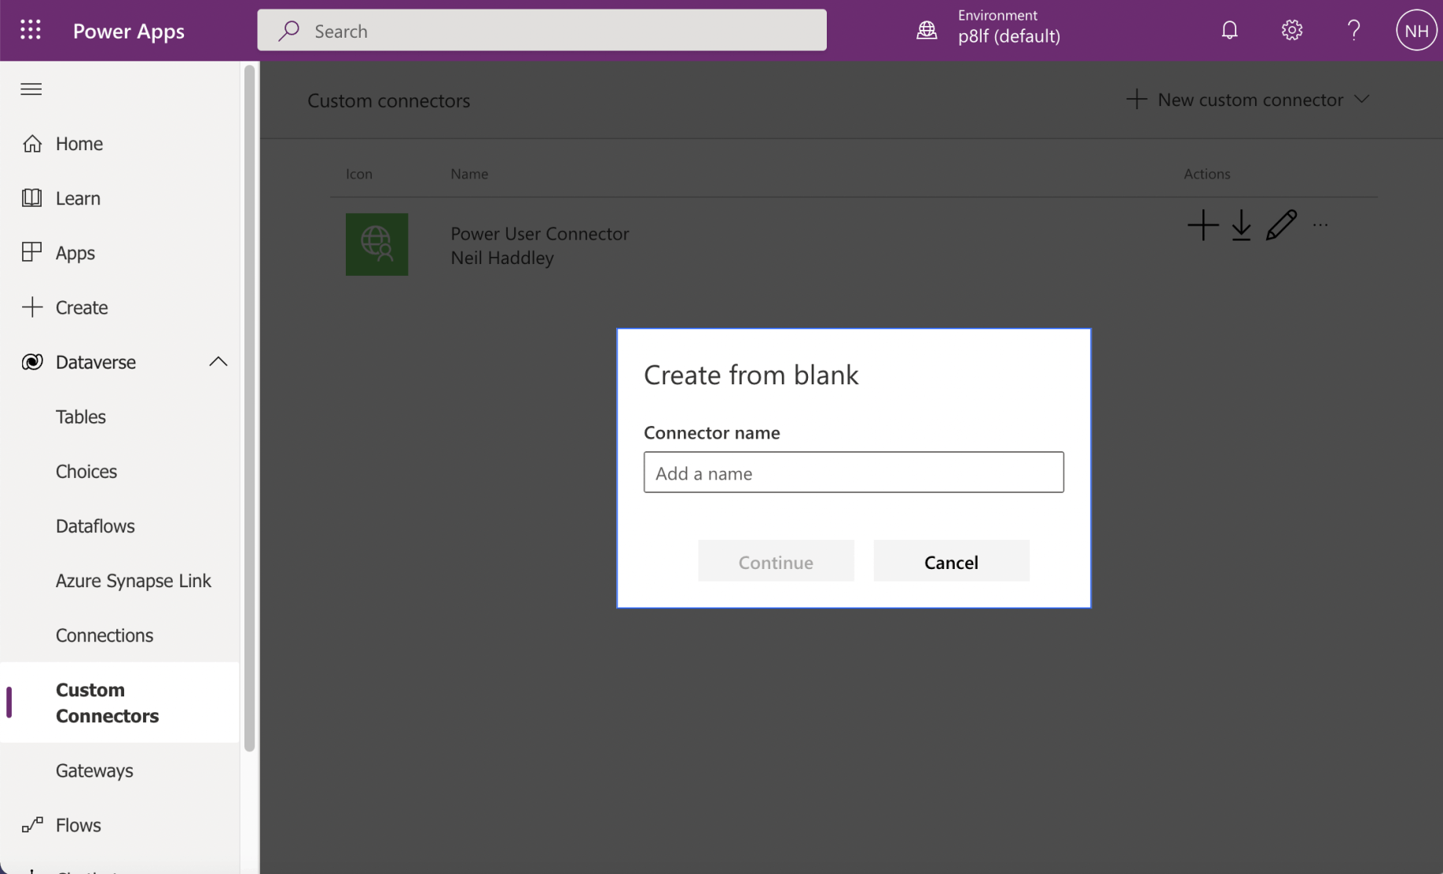The image size is (1443, 874).
Task: Open the app launcher waffle icon
Action: pos(31,30)
